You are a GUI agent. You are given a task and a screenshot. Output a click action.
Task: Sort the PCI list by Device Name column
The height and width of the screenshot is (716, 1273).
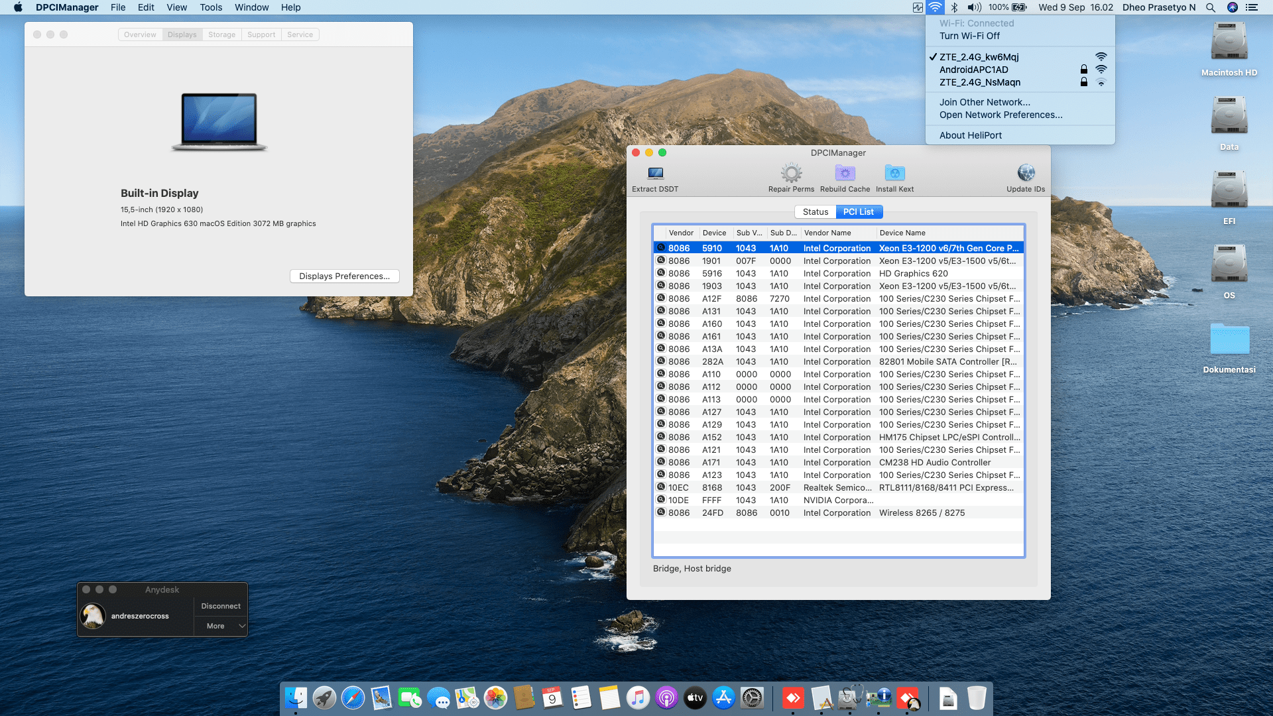[949, 233]
